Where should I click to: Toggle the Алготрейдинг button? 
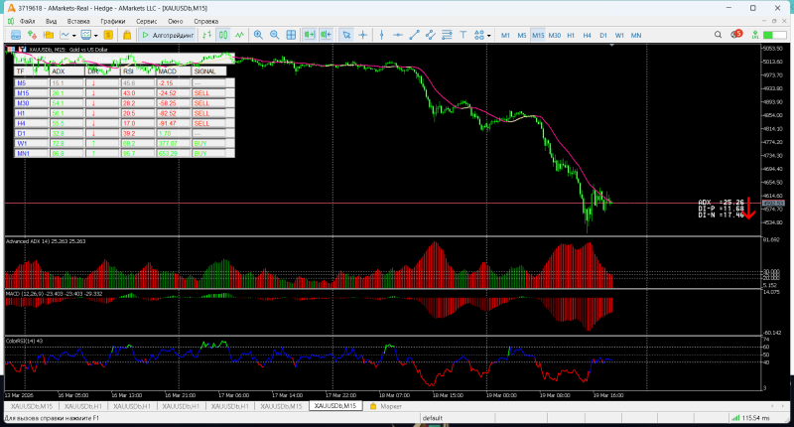coord(169,35)
